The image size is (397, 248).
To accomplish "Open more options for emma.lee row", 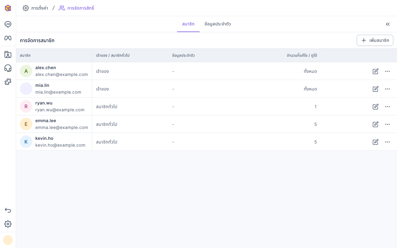I will pos(387,124).
